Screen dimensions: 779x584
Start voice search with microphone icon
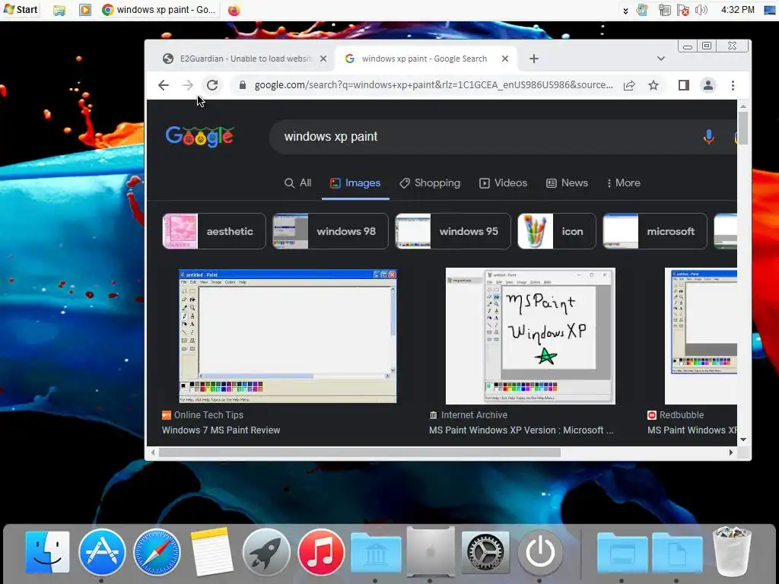708,137
